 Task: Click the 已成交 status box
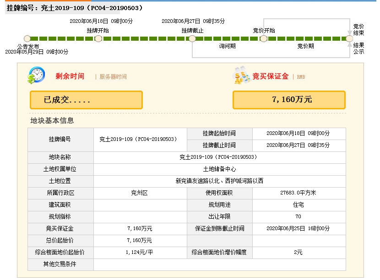point(86,100)
